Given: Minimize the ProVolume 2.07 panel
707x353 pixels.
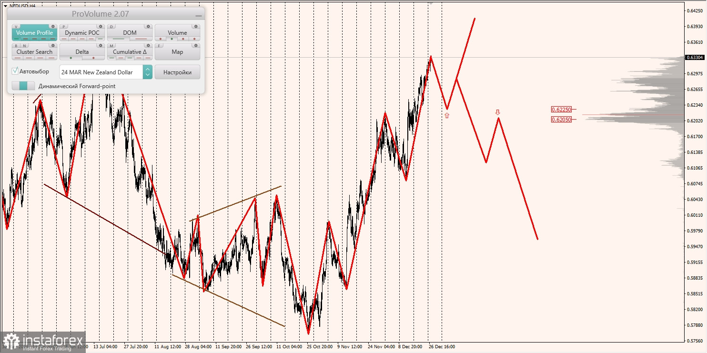Looking at the screenshot, I should coord(199,15).
